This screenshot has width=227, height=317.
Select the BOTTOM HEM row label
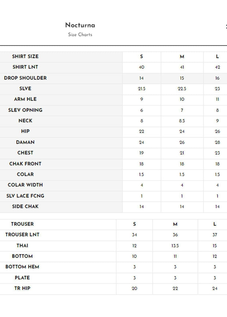click(22, 267)
